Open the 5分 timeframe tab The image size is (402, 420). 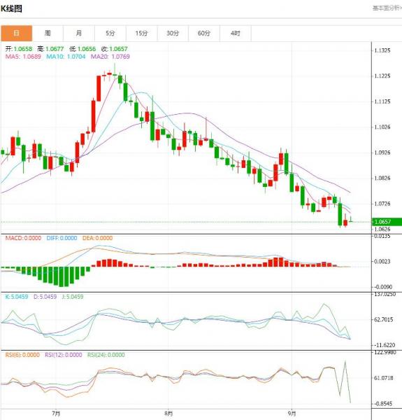(110, 33)
